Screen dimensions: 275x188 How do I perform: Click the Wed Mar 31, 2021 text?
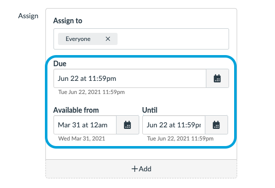82,138
